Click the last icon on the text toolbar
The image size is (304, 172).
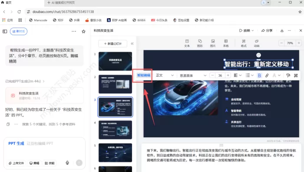296,75
